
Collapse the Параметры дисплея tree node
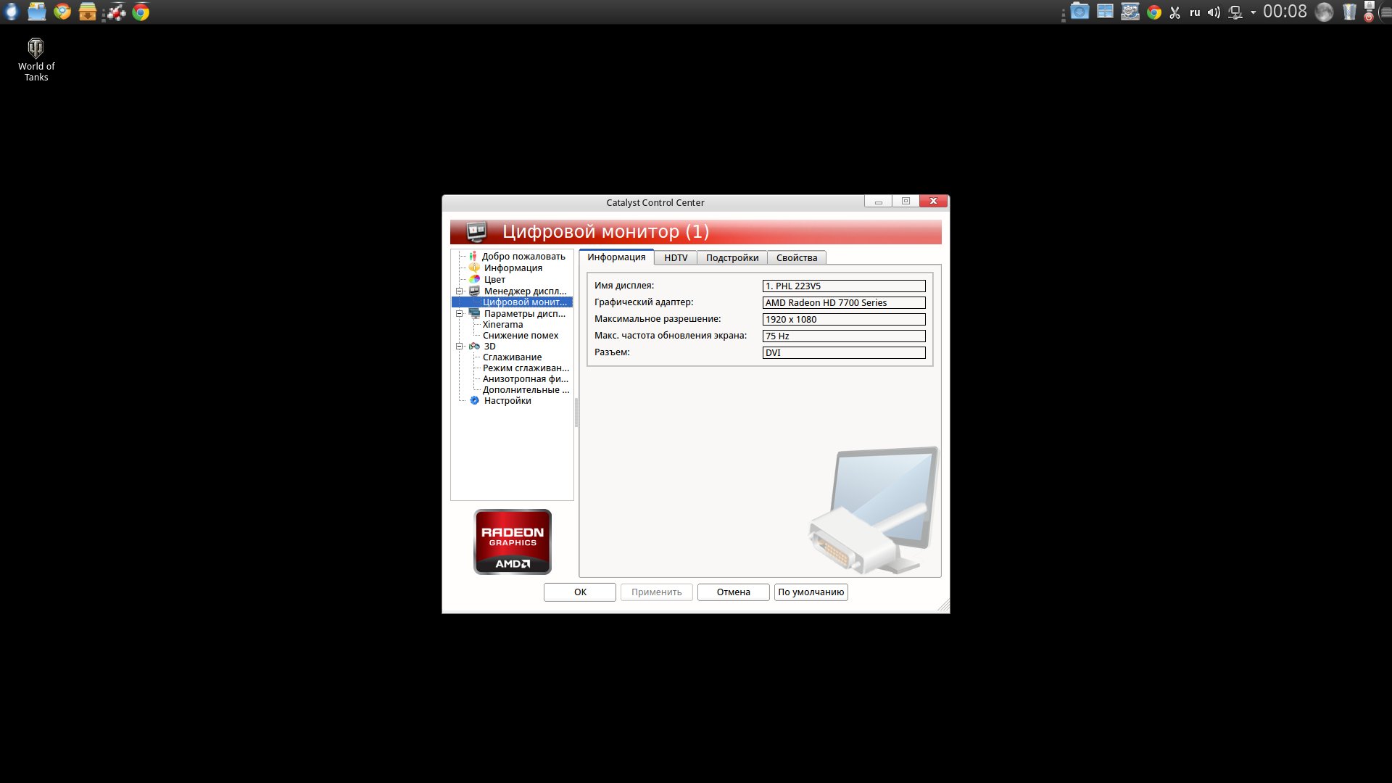tap(459, 313)
